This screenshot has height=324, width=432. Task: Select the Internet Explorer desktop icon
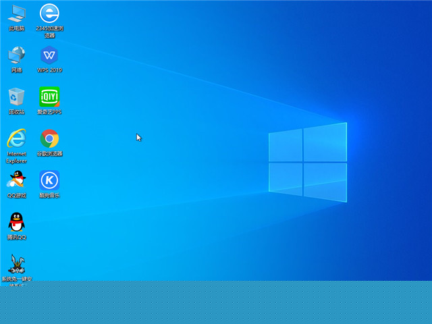pyautogui.click(x=16, y=138)
